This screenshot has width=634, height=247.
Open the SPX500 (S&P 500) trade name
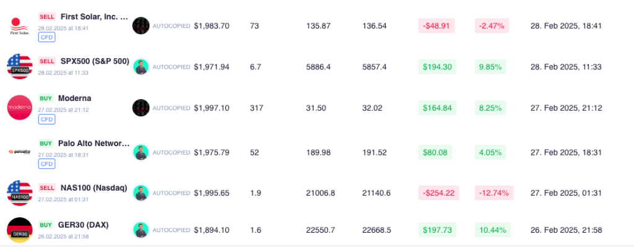(x=95, y=61)
